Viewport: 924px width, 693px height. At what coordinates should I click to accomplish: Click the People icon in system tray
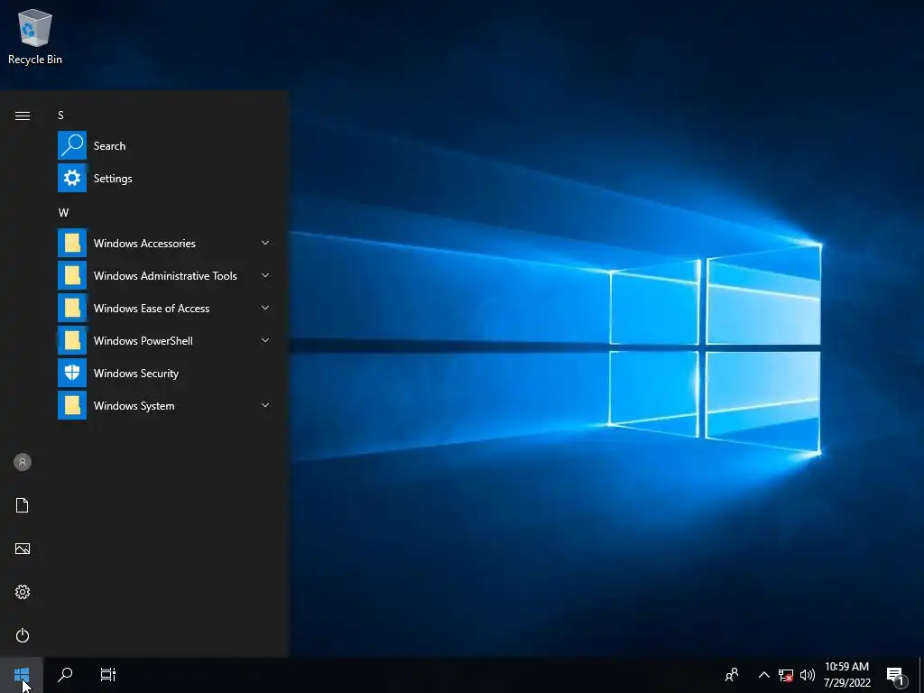tap(732, 675)
